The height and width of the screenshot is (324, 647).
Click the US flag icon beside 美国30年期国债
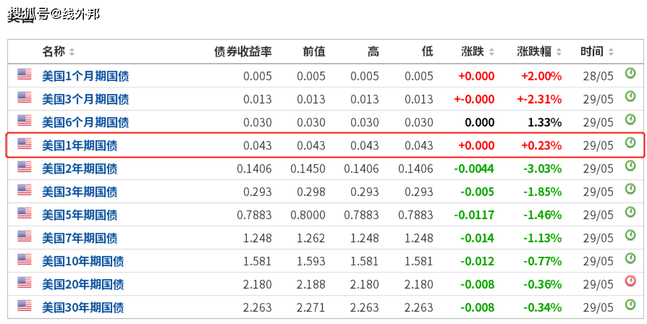coord(25,305)
